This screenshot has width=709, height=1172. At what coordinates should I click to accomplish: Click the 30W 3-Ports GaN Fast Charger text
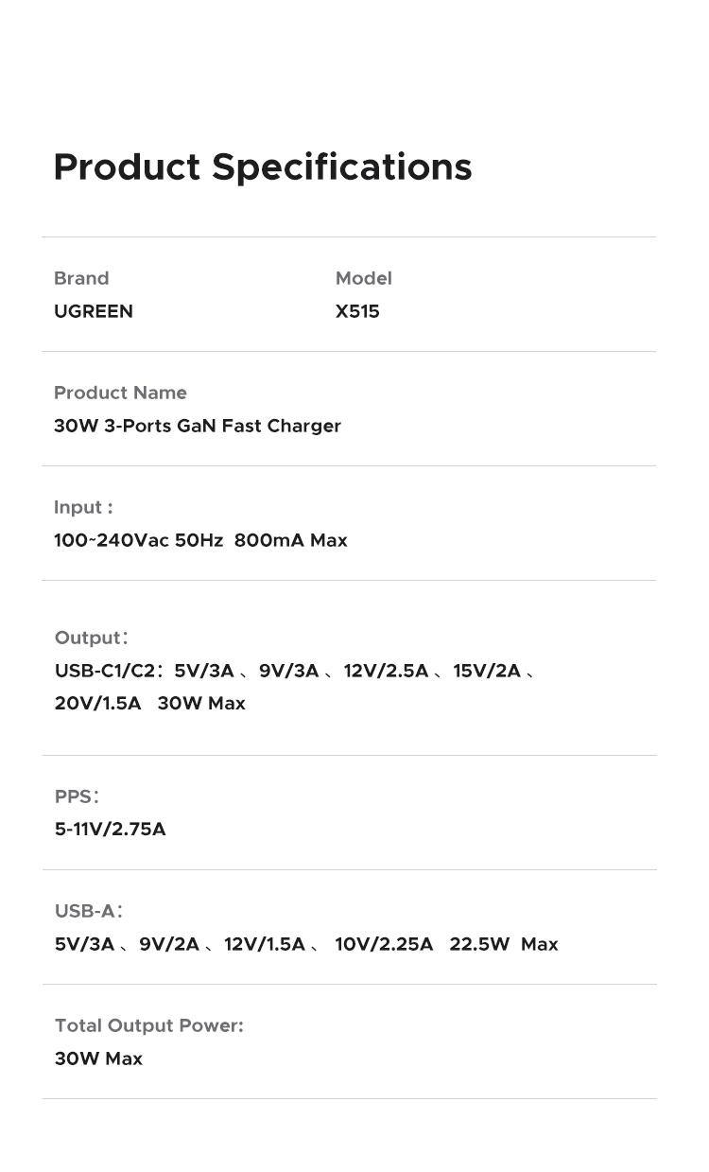tap(198, 426)
